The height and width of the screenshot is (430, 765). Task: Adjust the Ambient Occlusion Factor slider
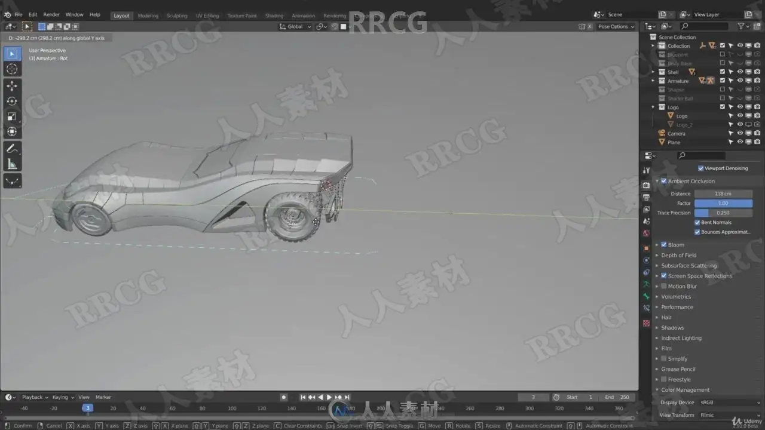[x=723, y=203]
